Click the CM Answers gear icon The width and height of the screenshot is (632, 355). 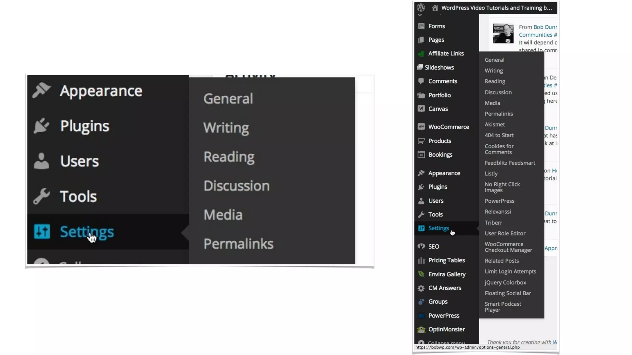421,288
